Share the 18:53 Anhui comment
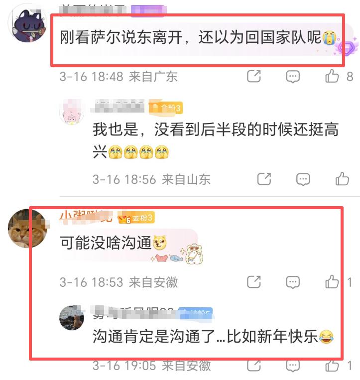This screenshot has height=380, width=360. pos(254,282)
